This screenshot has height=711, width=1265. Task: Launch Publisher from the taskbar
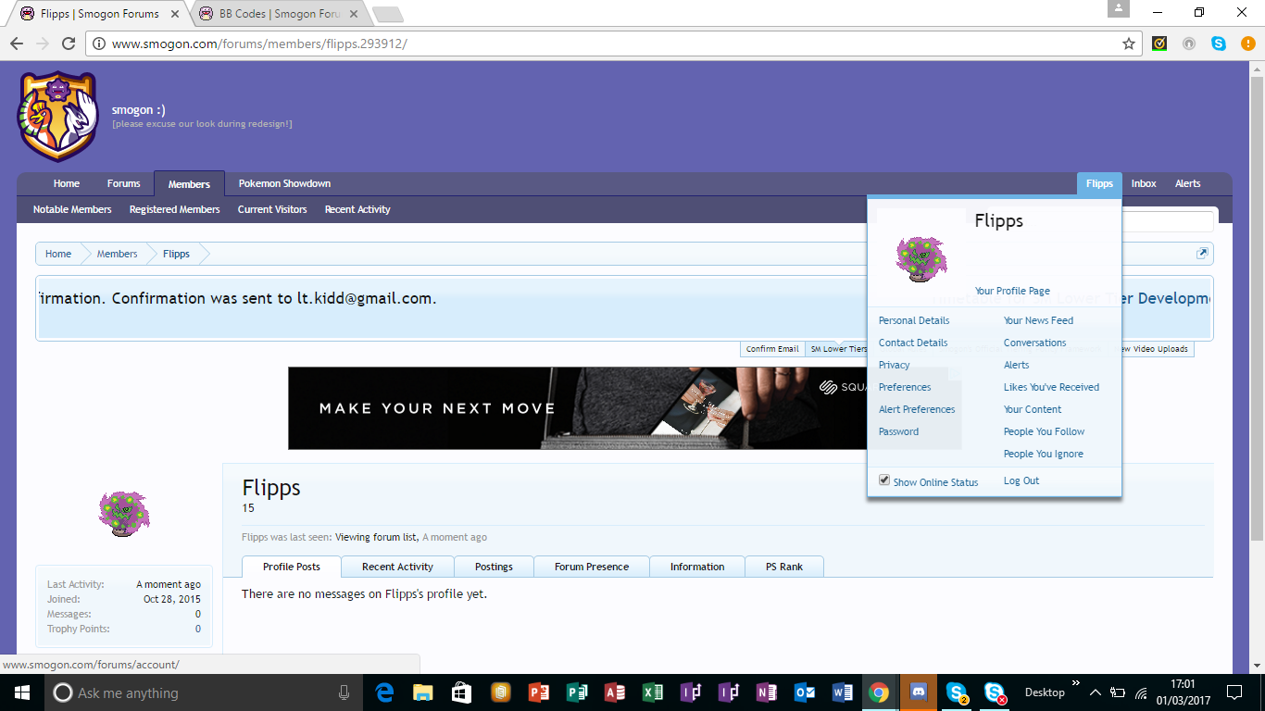(x=576, y=692)
